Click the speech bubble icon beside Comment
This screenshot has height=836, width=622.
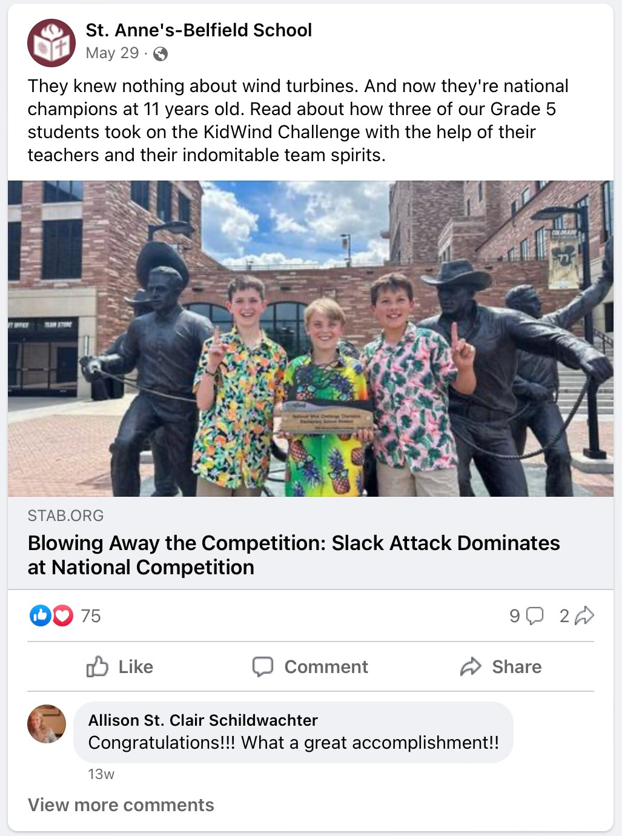click(263, 666)
